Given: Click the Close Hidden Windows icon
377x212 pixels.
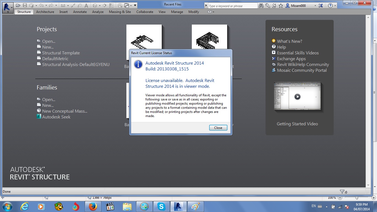Looking at the screenshot, I should coord(120,6).
